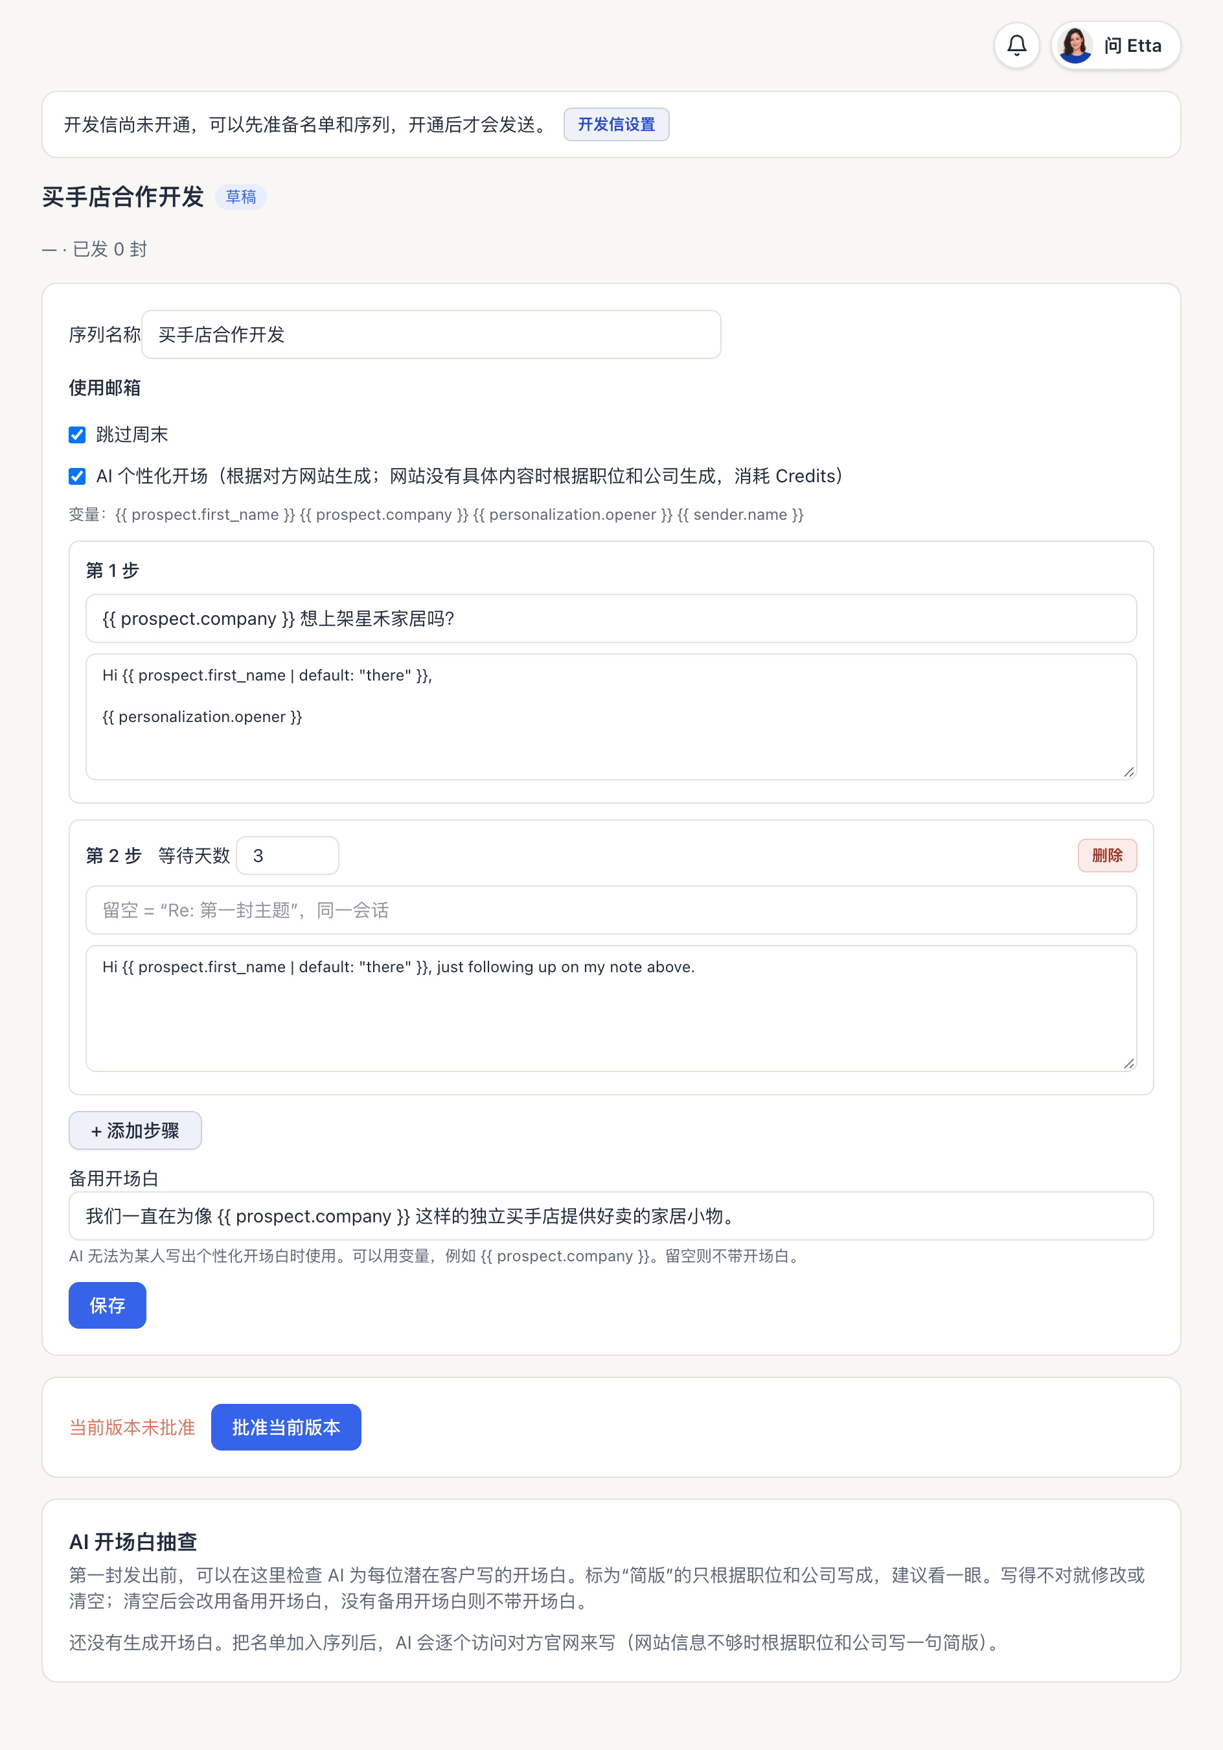Add a step with 添加步骤
Image resolution: width=1223 pixels, height=1750 pixels.
click(135, 1130)
